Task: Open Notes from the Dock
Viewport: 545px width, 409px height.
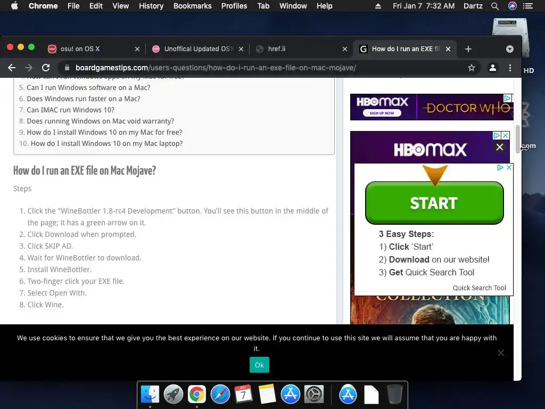Action: (x=267, y=395)
